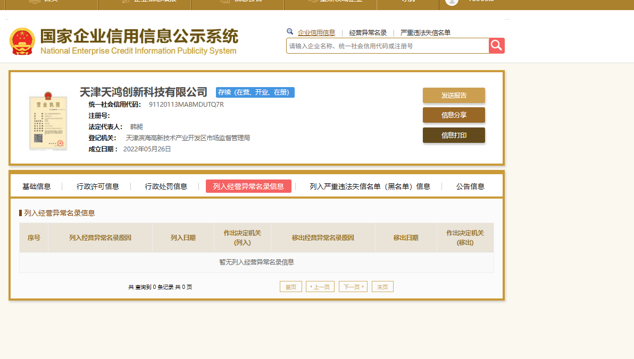Click the 移出日期 column header
The image size is (634, 359).
[406, 238]
